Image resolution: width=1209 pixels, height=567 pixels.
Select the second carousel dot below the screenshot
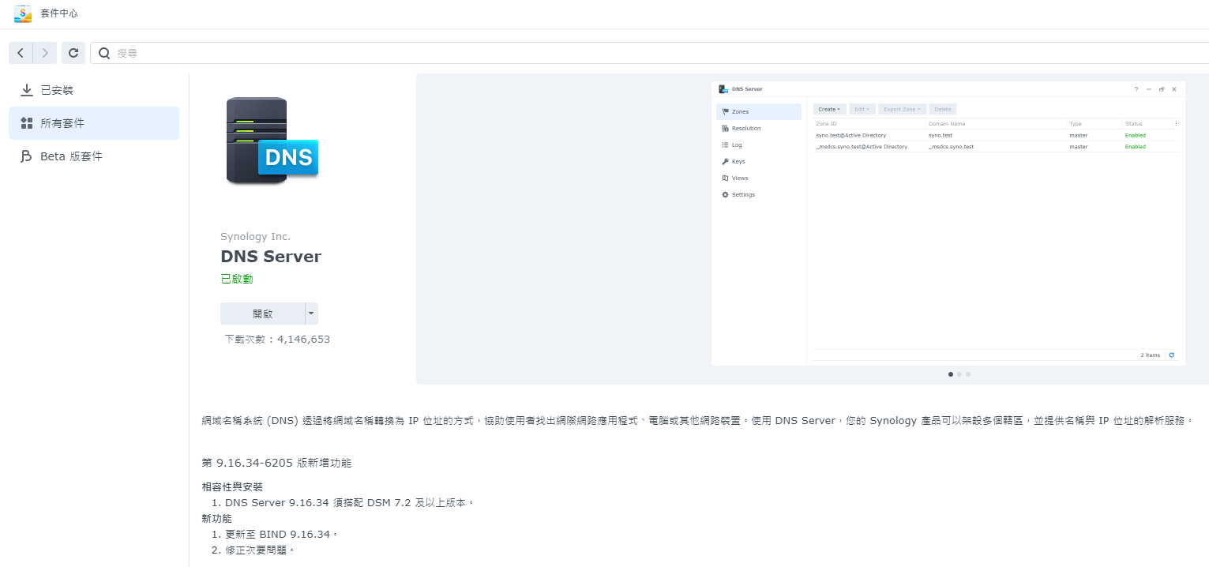959,374
